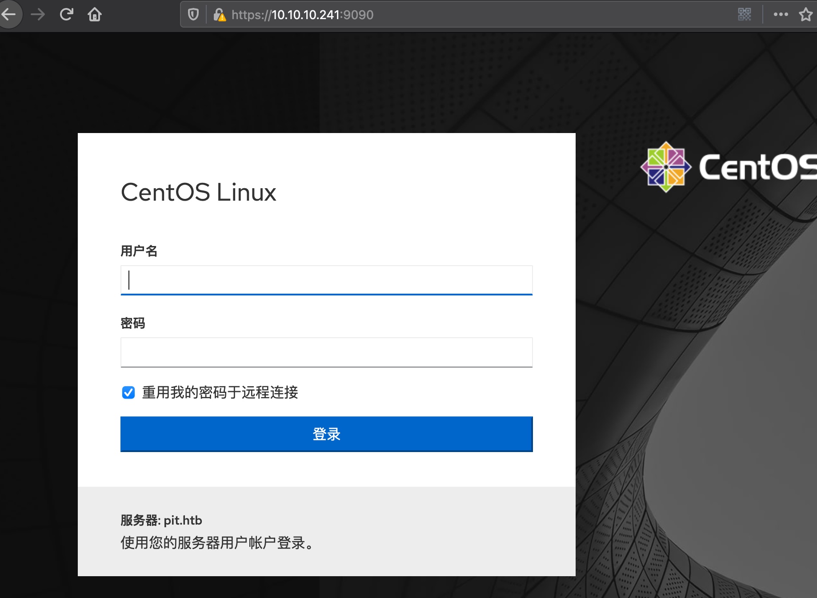Click the 密码 label
817x598 pixels.
133,323
